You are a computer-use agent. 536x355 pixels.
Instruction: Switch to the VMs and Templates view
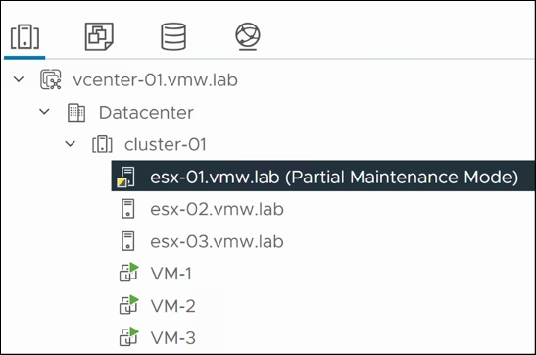pyautogui.click(x=99, y=36)
